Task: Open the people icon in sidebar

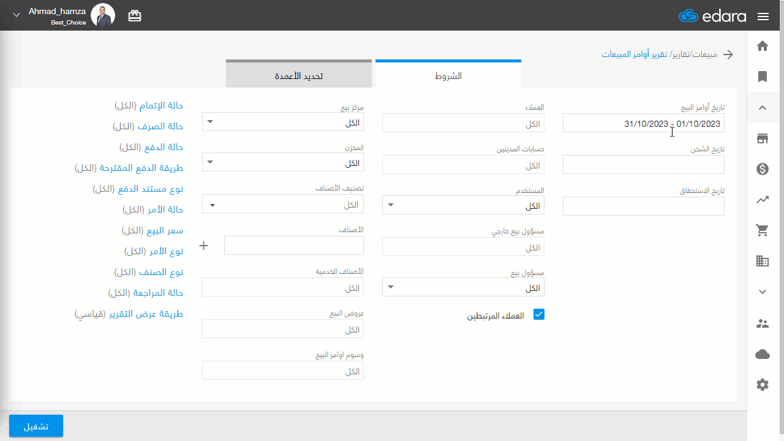Action: pos(763,324)
